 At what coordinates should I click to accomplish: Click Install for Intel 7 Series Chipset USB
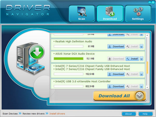(132, 74)
